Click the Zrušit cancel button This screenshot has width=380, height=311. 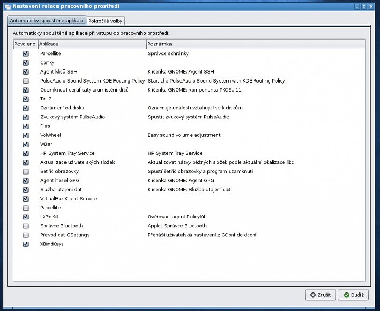pos(320,295)
